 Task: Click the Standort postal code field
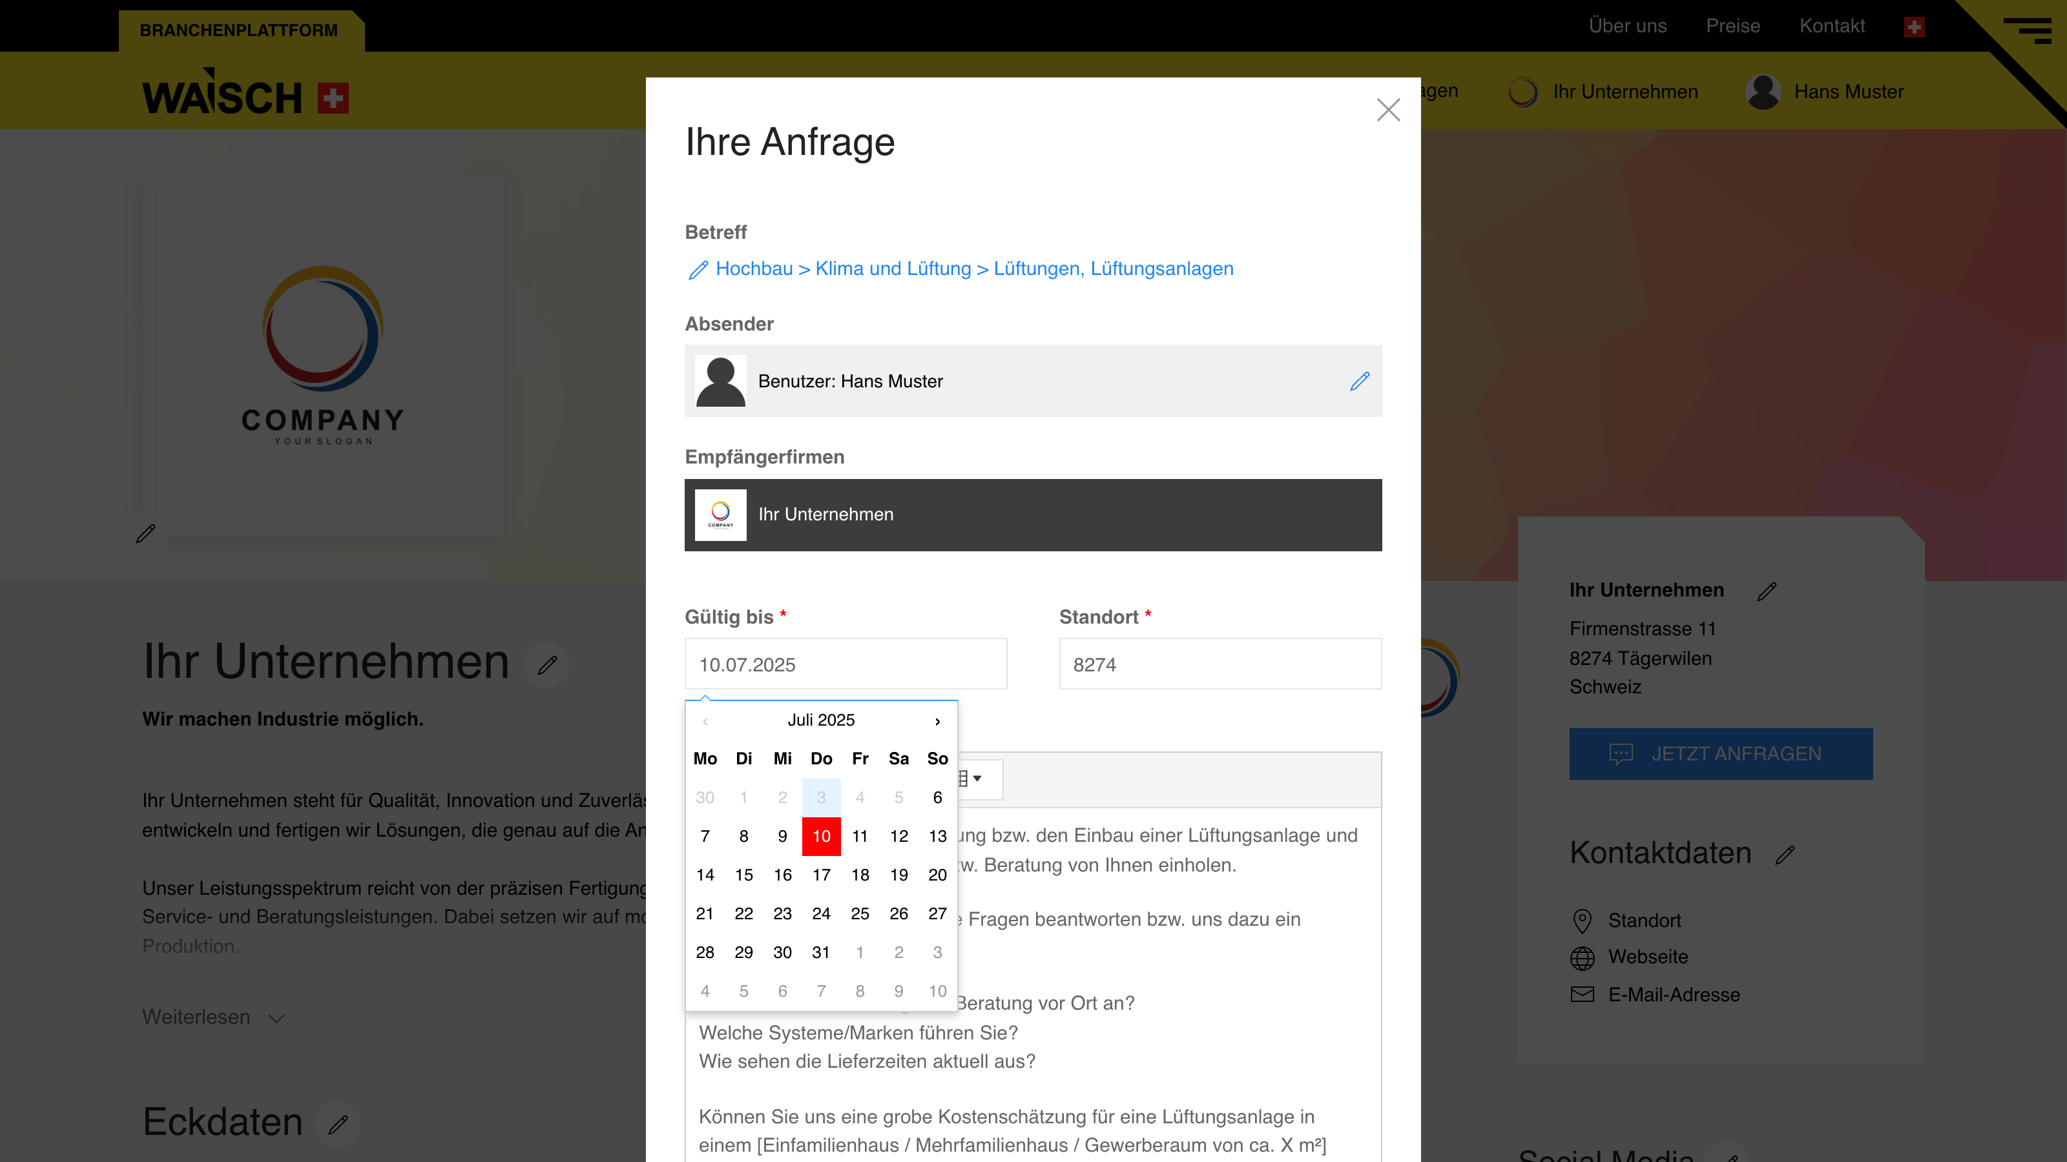click(1220, 664)
